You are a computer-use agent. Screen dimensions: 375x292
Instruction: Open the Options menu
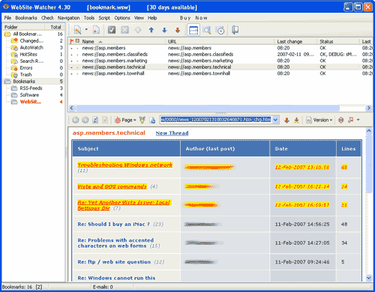(122, 18)
